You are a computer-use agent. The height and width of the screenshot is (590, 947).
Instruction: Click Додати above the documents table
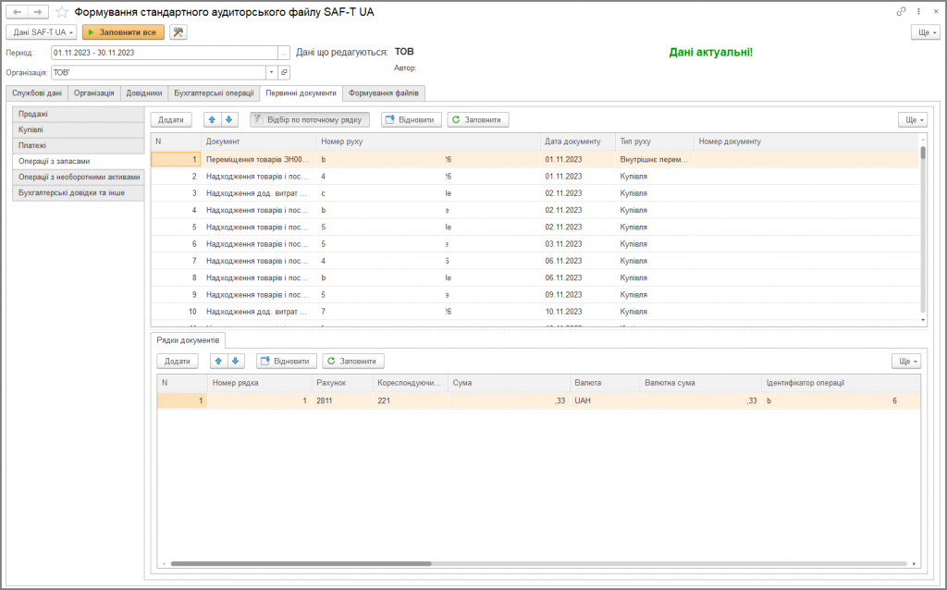coord(171,119)
